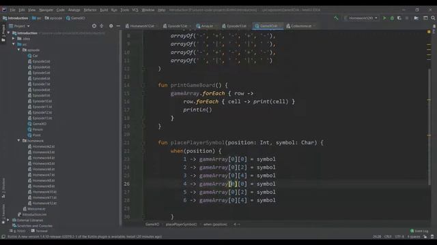Select Homework10.kt in project tree
The height and width of the screenshot is (245, 437).
tap(42, 192)
